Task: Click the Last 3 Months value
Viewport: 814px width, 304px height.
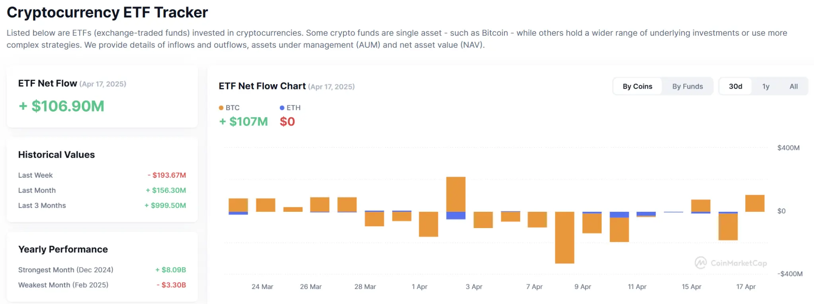Action: click(x=165, y=205)
